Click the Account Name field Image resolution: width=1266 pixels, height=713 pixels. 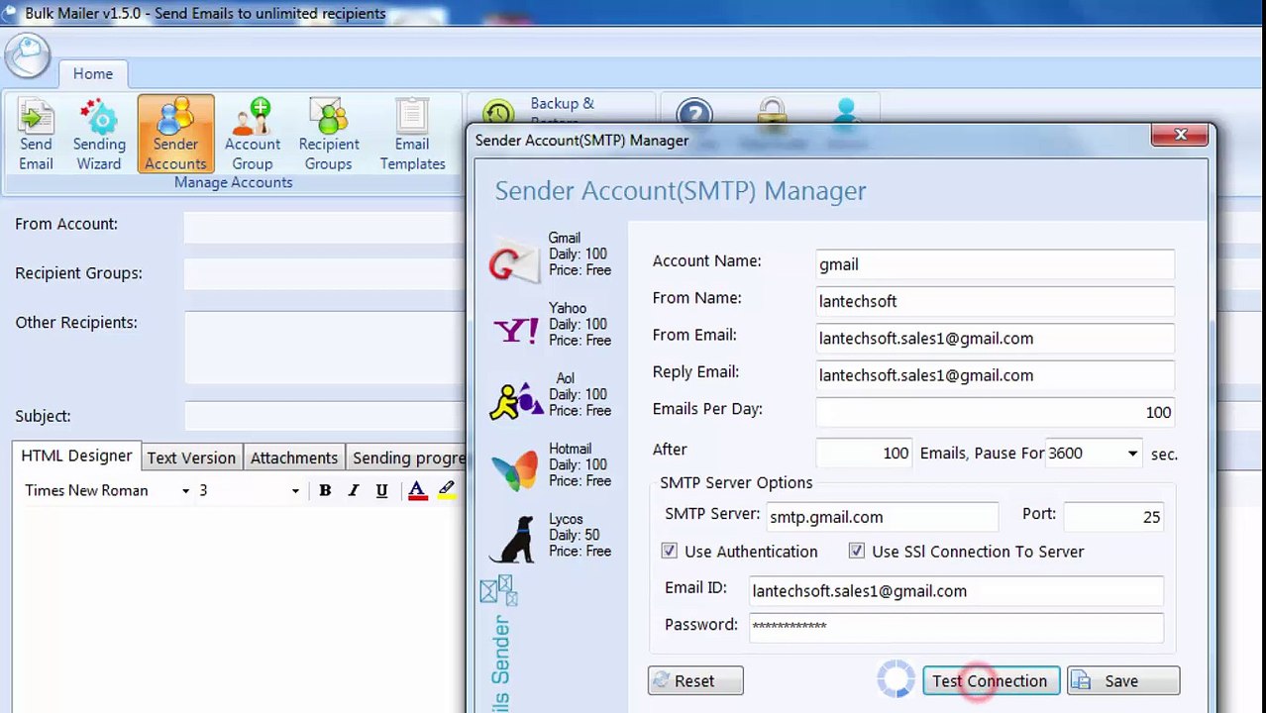pos(995,264)
